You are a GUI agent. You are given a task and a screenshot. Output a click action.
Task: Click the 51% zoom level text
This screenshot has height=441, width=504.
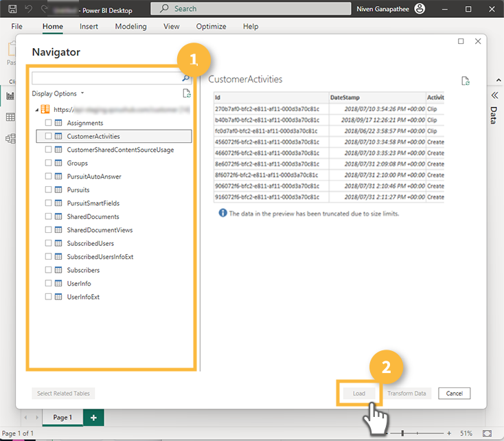[466, 433]
